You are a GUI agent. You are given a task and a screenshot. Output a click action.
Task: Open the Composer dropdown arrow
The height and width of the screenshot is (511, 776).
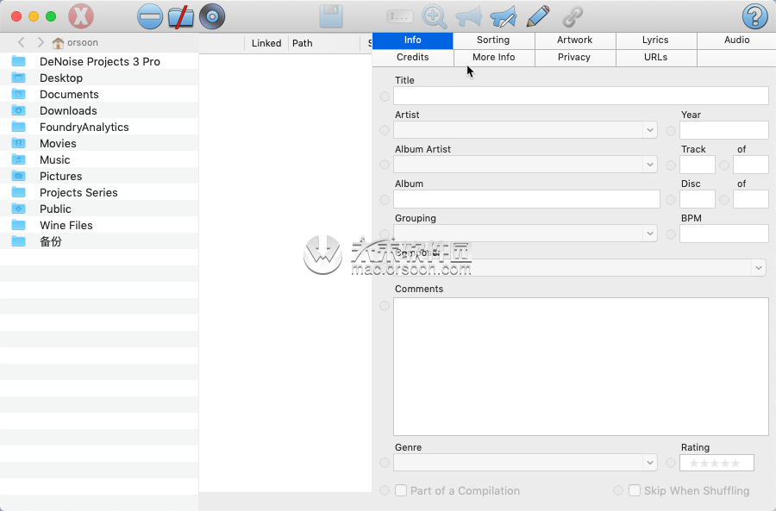758,268
